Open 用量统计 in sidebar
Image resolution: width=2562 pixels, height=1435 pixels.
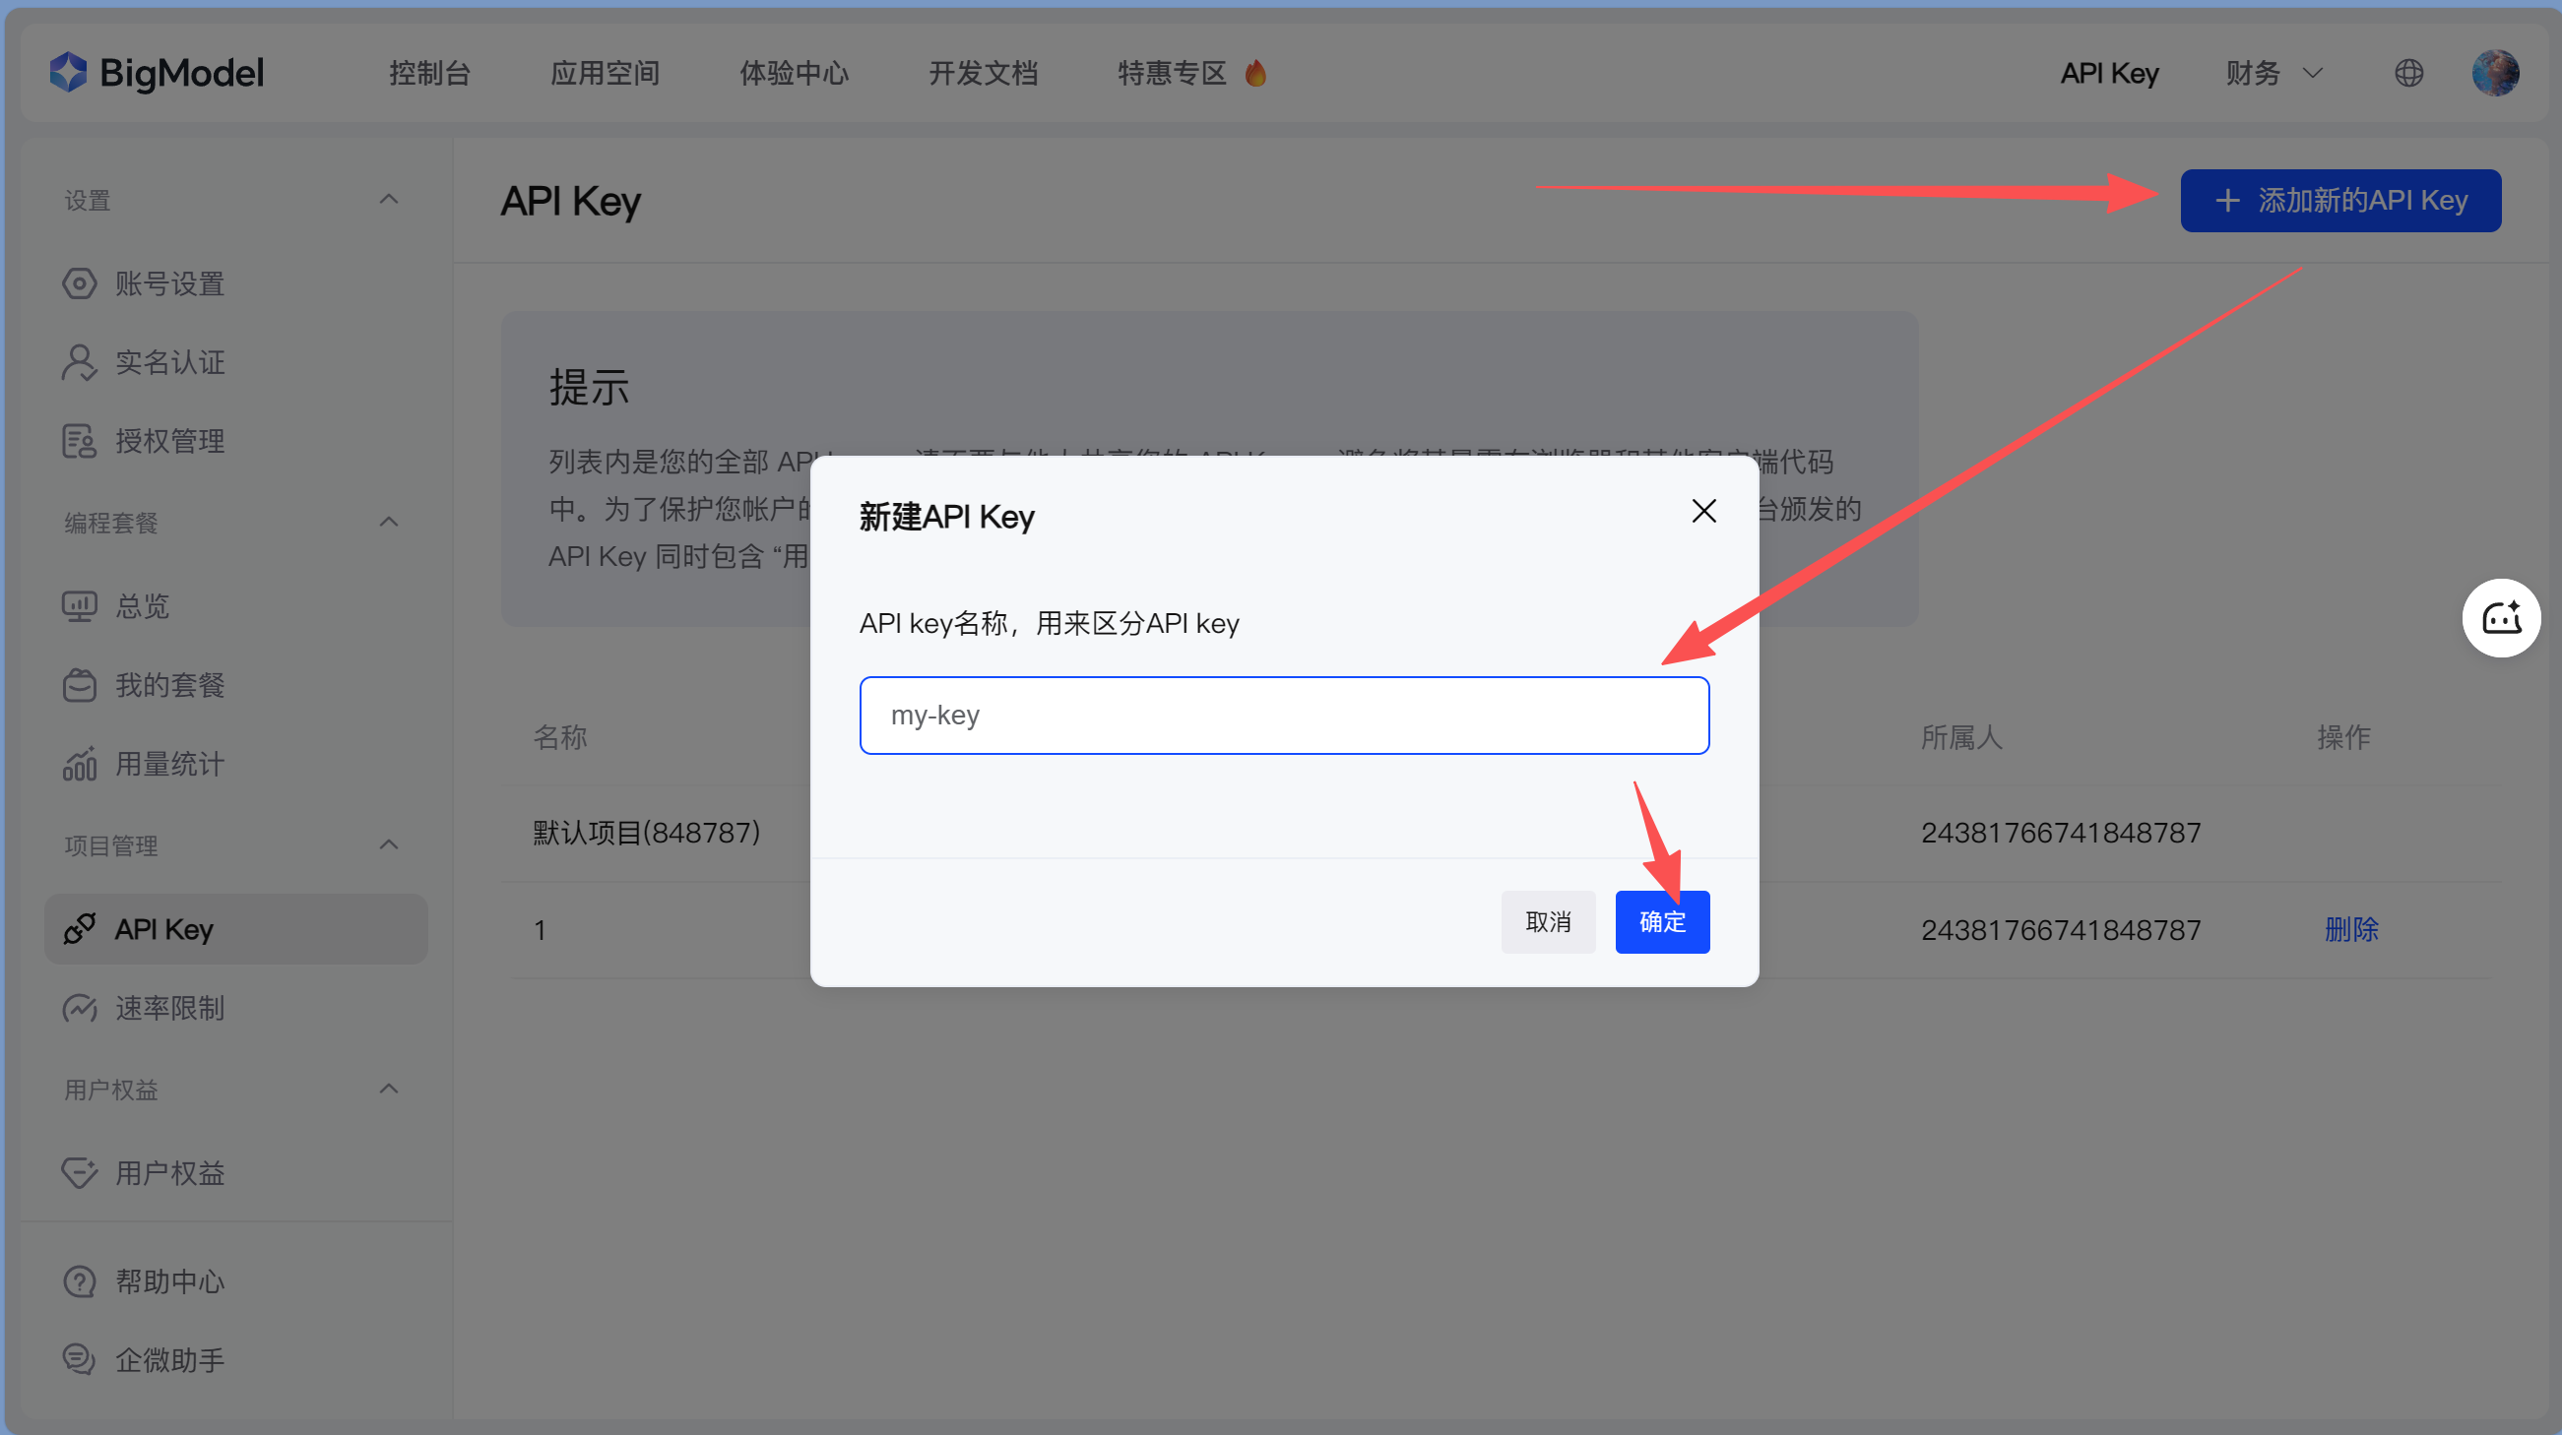pyautogui.click(x=169, y=764)
